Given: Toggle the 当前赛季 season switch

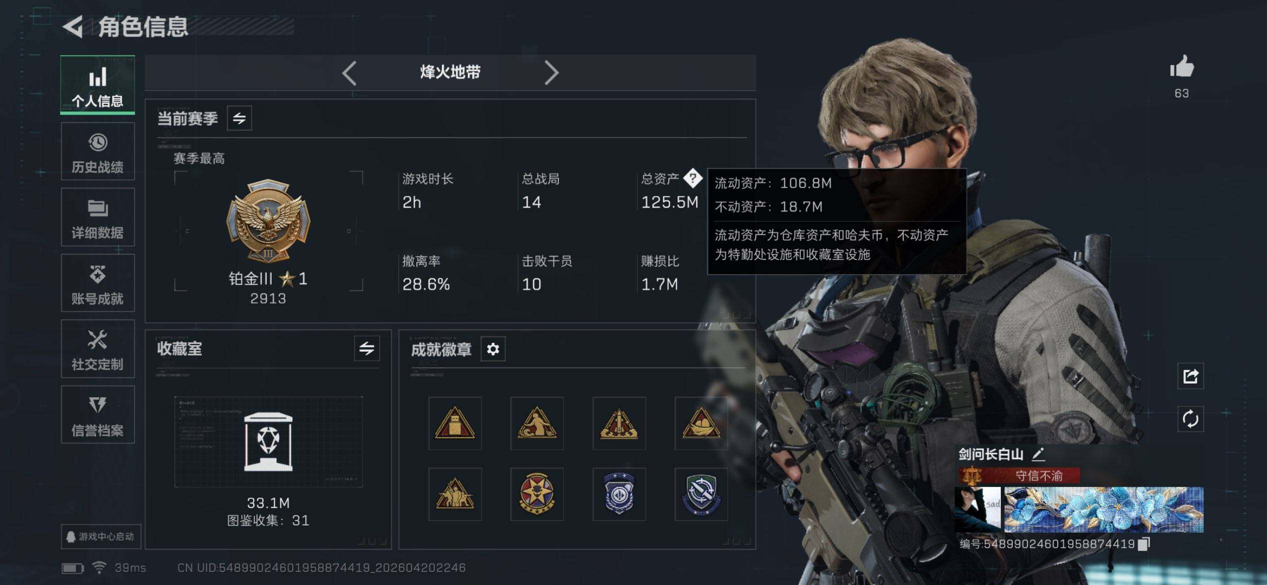Looking at the screenshot, I should [239, 118].
